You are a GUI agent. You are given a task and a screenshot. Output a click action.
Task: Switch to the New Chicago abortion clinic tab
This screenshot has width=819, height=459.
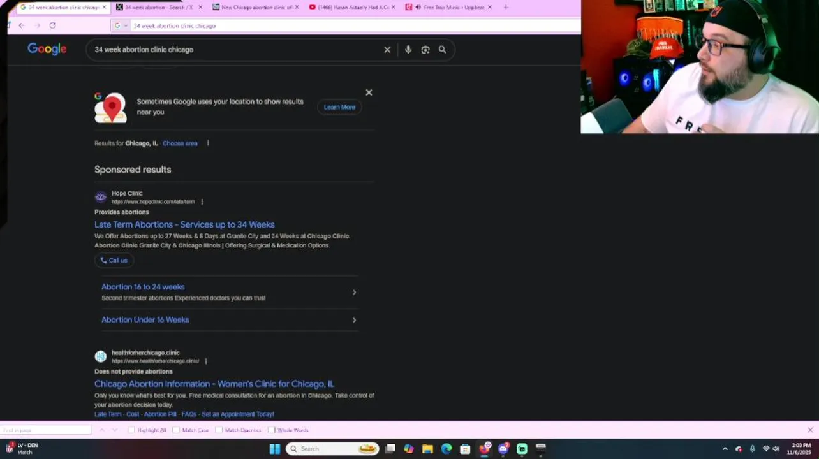coord(255,7)
